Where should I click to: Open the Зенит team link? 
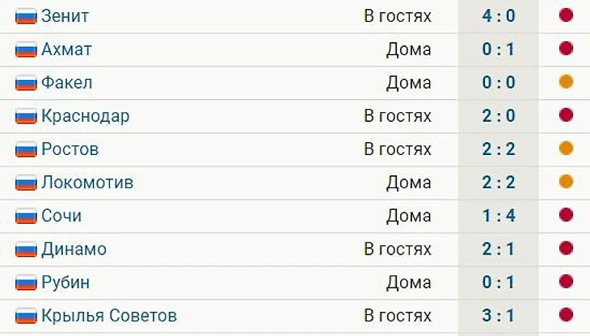point(65,16)
